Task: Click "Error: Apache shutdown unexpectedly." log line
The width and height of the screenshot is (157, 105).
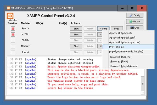Action: 74,67
